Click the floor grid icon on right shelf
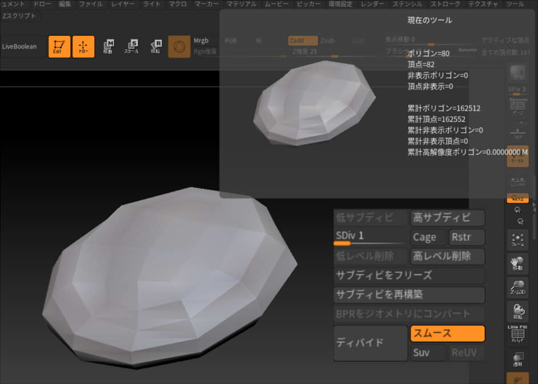The height and width of the screenshot is (384, 538). click(x=518, y=133)
